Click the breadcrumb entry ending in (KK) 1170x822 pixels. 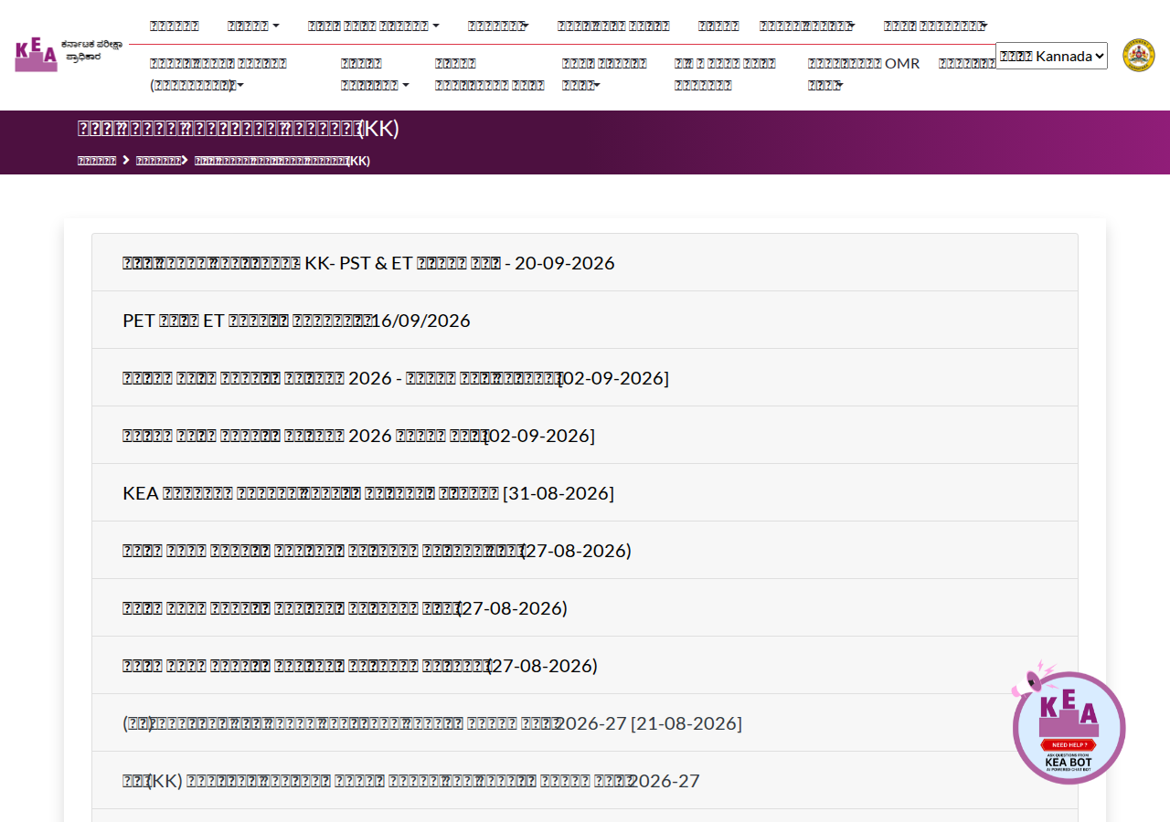[x=282, y=161]
